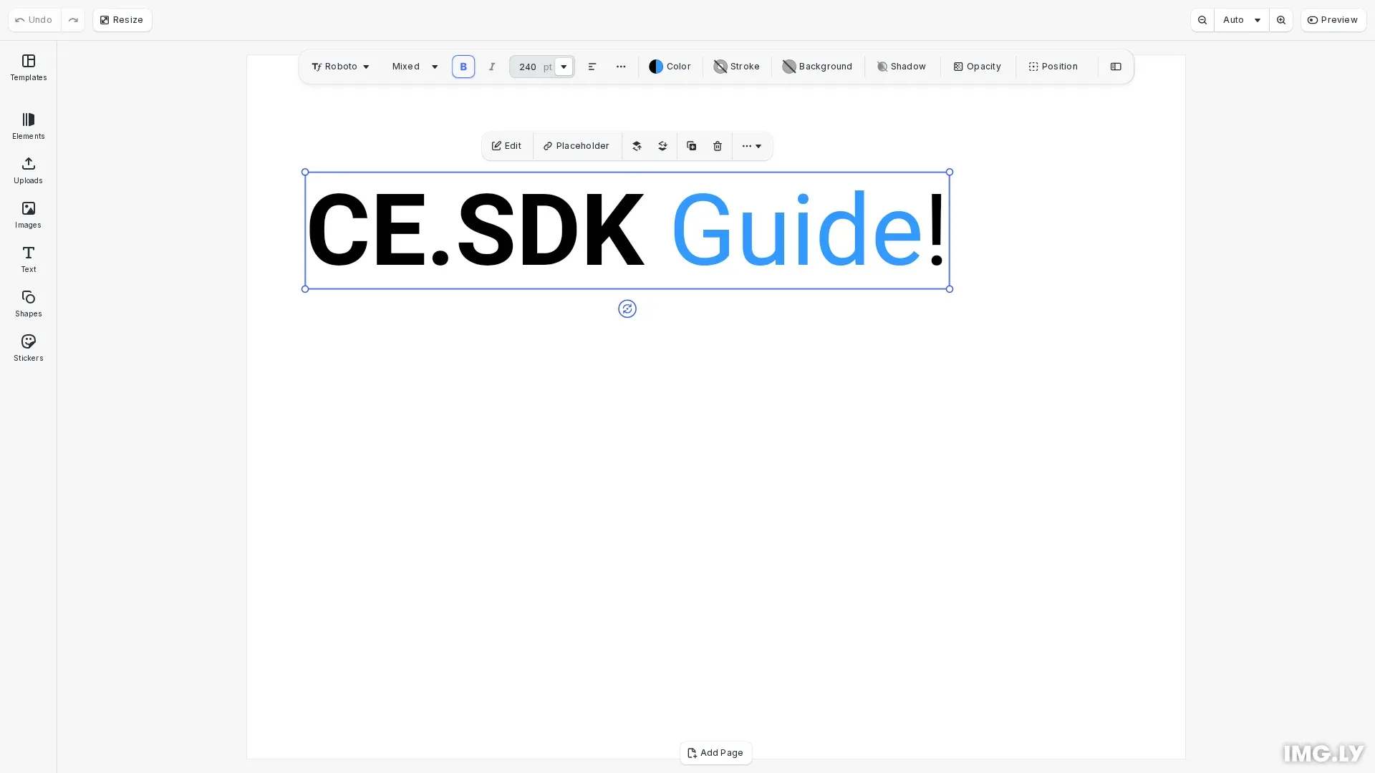Open the Roboto font dropdown
The width and height of the screenshot is (1375, 773).
click(x=340, y=67)
